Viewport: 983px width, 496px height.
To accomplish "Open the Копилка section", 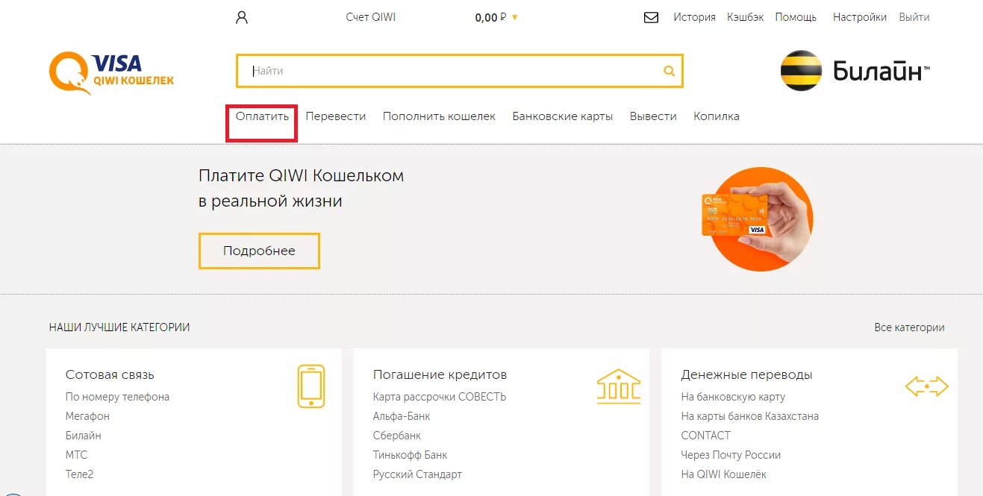I will point(715,116).
